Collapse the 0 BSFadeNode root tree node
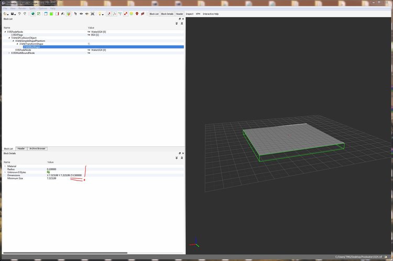The width and height of the screenshot is (393, 261). click(x=5, y=32)
